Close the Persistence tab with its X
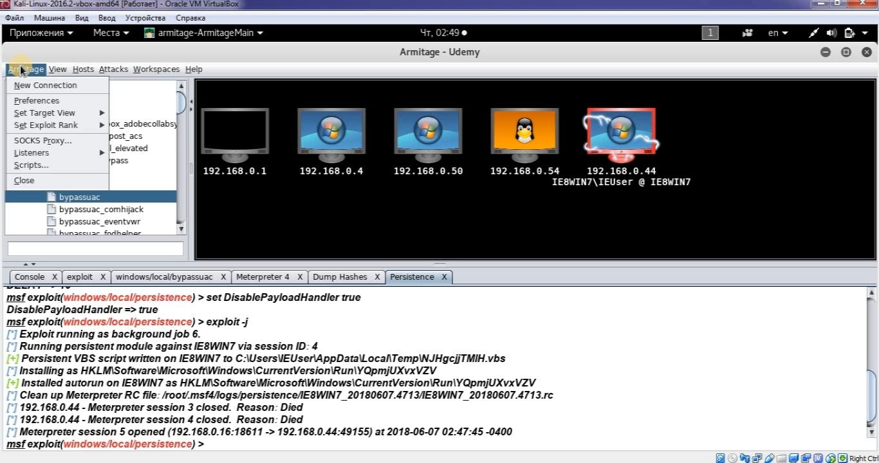 pyautogui.click(x=444, y=277)
